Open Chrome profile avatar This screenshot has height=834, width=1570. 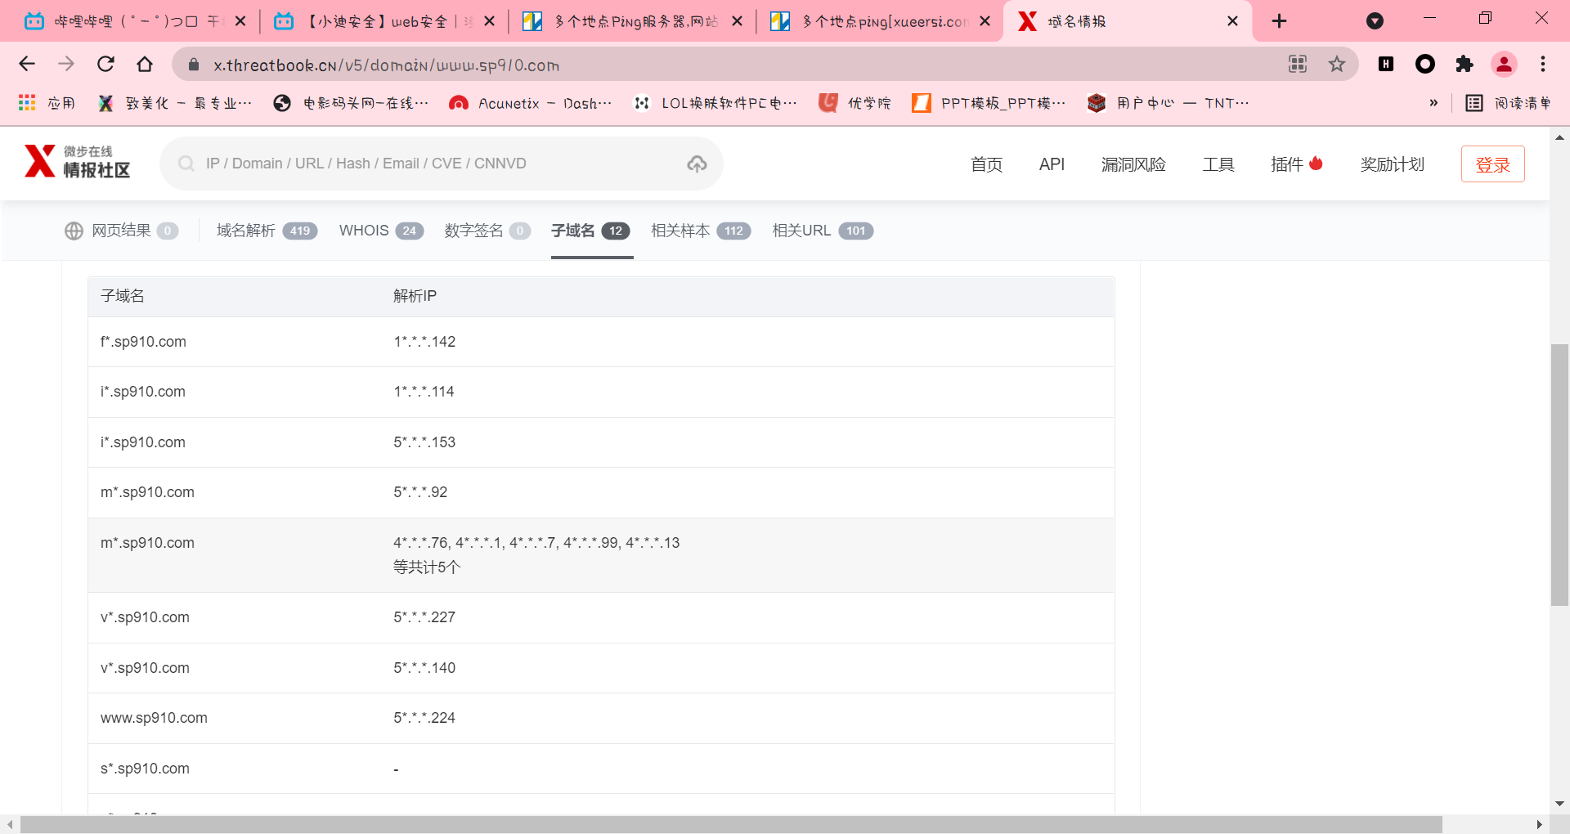pyautogui.click(x=1503, y=65)
